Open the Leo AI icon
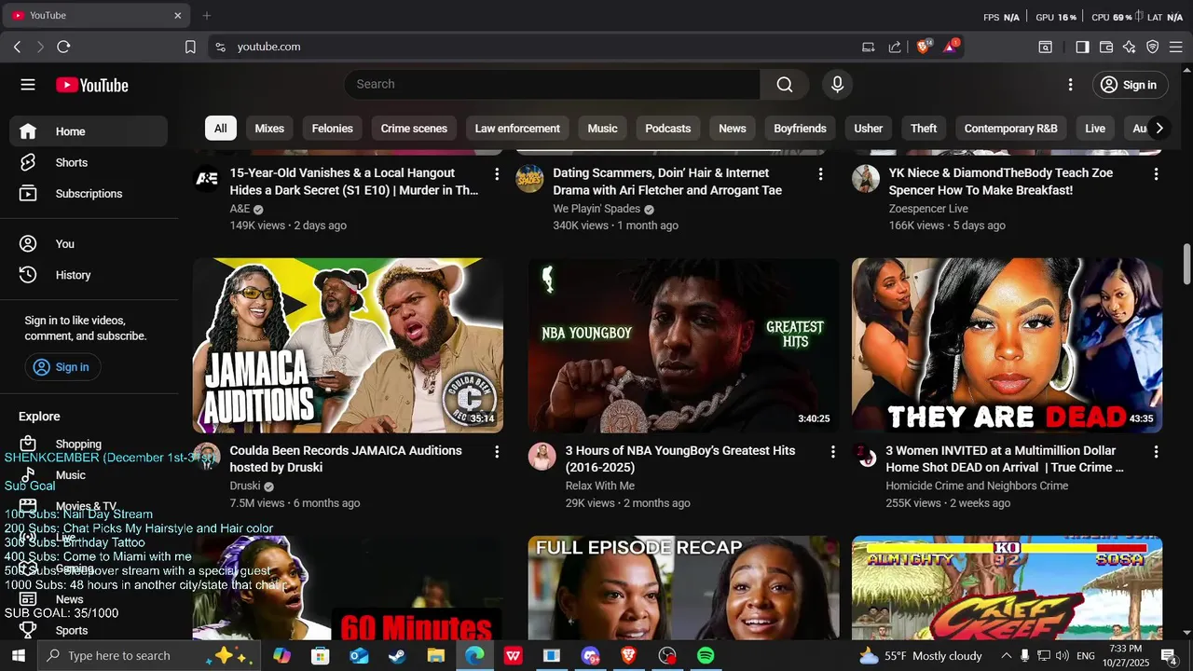The width and height of the screenshot is (1193, 671). (1130, 47)
